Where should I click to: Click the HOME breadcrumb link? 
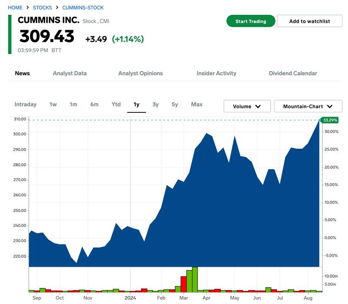click(x=15, y=8)
